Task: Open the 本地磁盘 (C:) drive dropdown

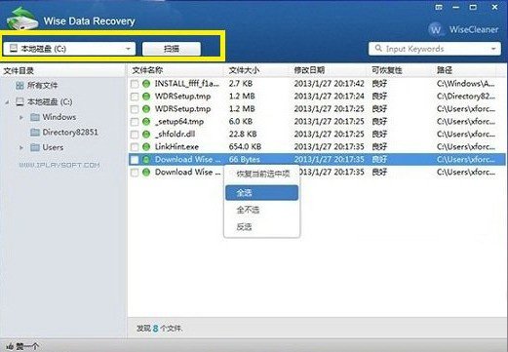Action: 129,49
